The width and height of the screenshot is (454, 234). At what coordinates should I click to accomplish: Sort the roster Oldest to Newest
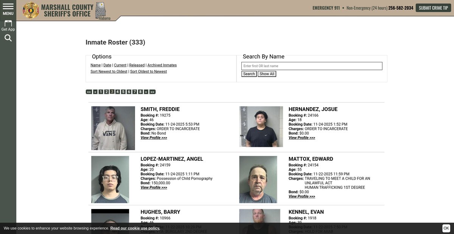click(148, 72)
